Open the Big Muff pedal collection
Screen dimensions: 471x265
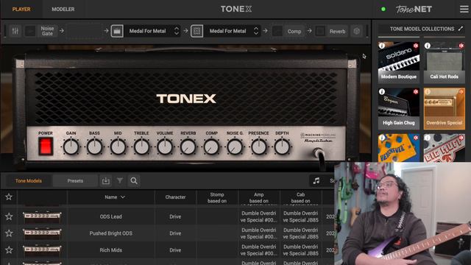click(x=445, y=148)
